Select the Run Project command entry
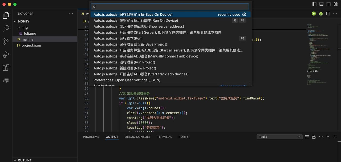 point(124,62)
